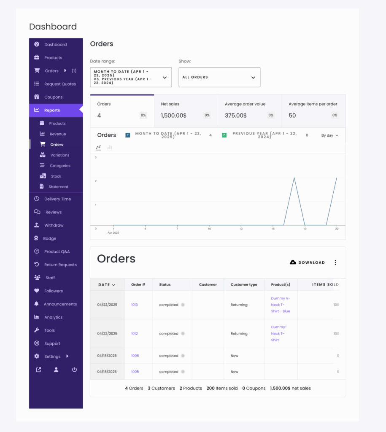386x432 pixels.
Task: Sort the table by the Date column
Action: coord(107,285)
